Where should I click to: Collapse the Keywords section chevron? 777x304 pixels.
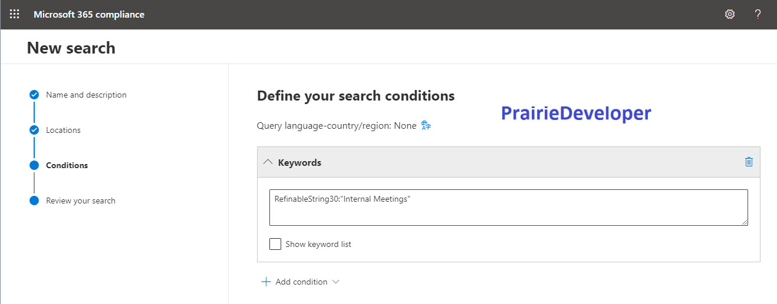point(267,162)
